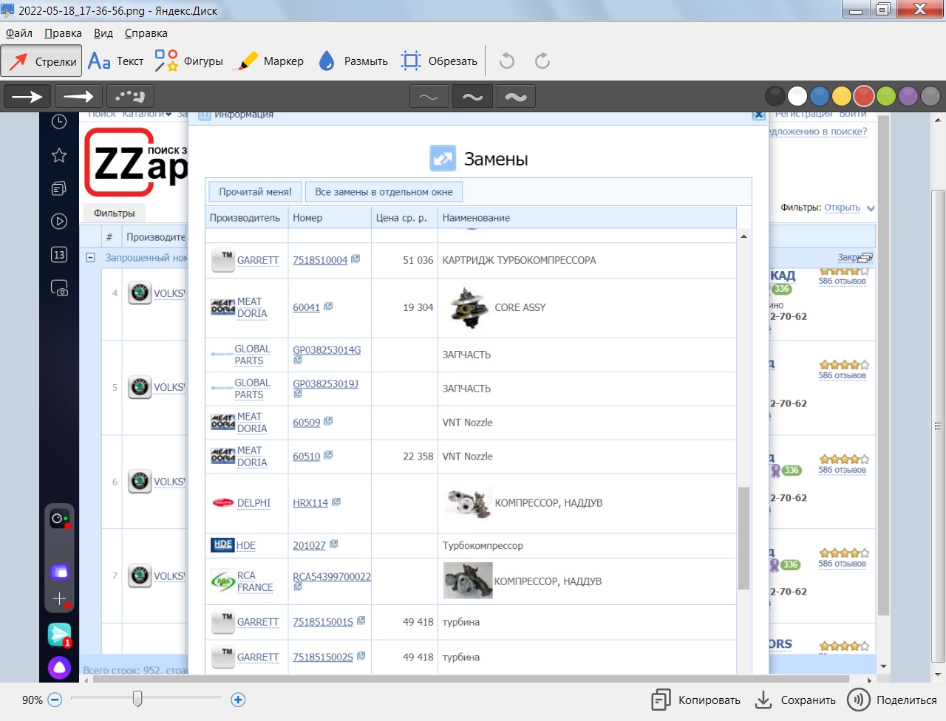The image size is (946, 721).
Task: Select the thick line thickness
Action: pyautogui.click(x=516, y=97)
